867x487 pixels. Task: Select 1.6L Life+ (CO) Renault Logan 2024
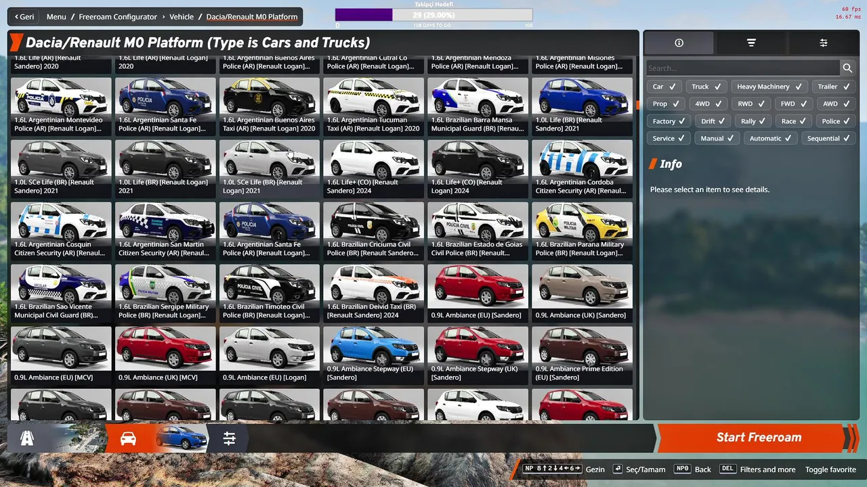pyautogui.click(x=478, y=168)
